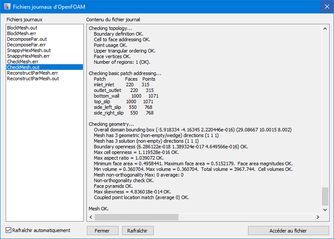This screenshot has height=239, width=334.
Task: Click the 'Number of regions: 1 (OK).' line
Action: click(x=122, y=62)
